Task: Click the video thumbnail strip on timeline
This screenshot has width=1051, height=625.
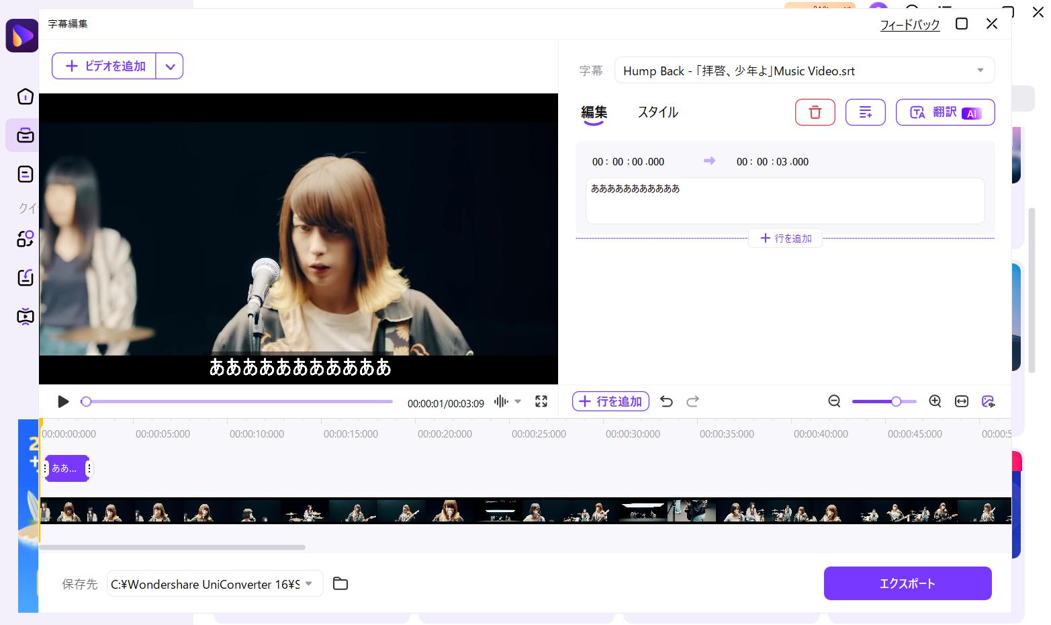Action: click(525, 511)
